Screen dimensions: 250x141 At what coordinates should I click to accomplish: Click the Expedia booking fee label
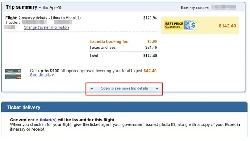(x=109, y=42)
